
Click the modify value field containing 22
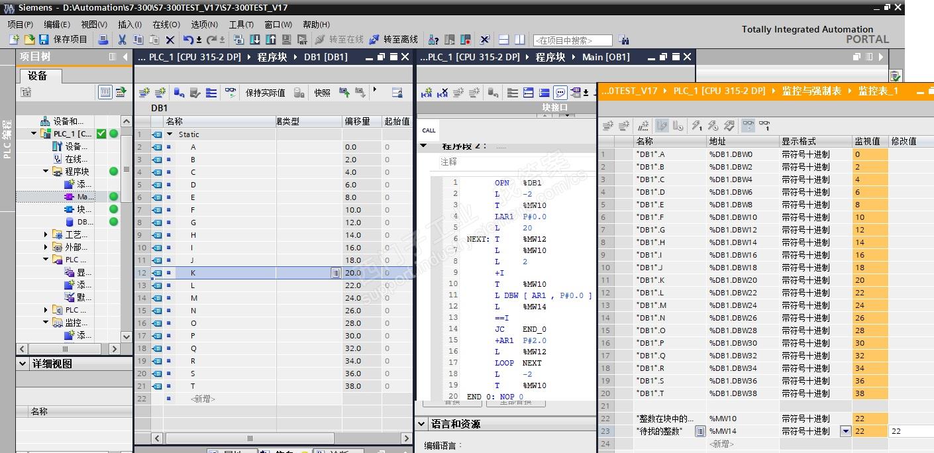point(911,431)
